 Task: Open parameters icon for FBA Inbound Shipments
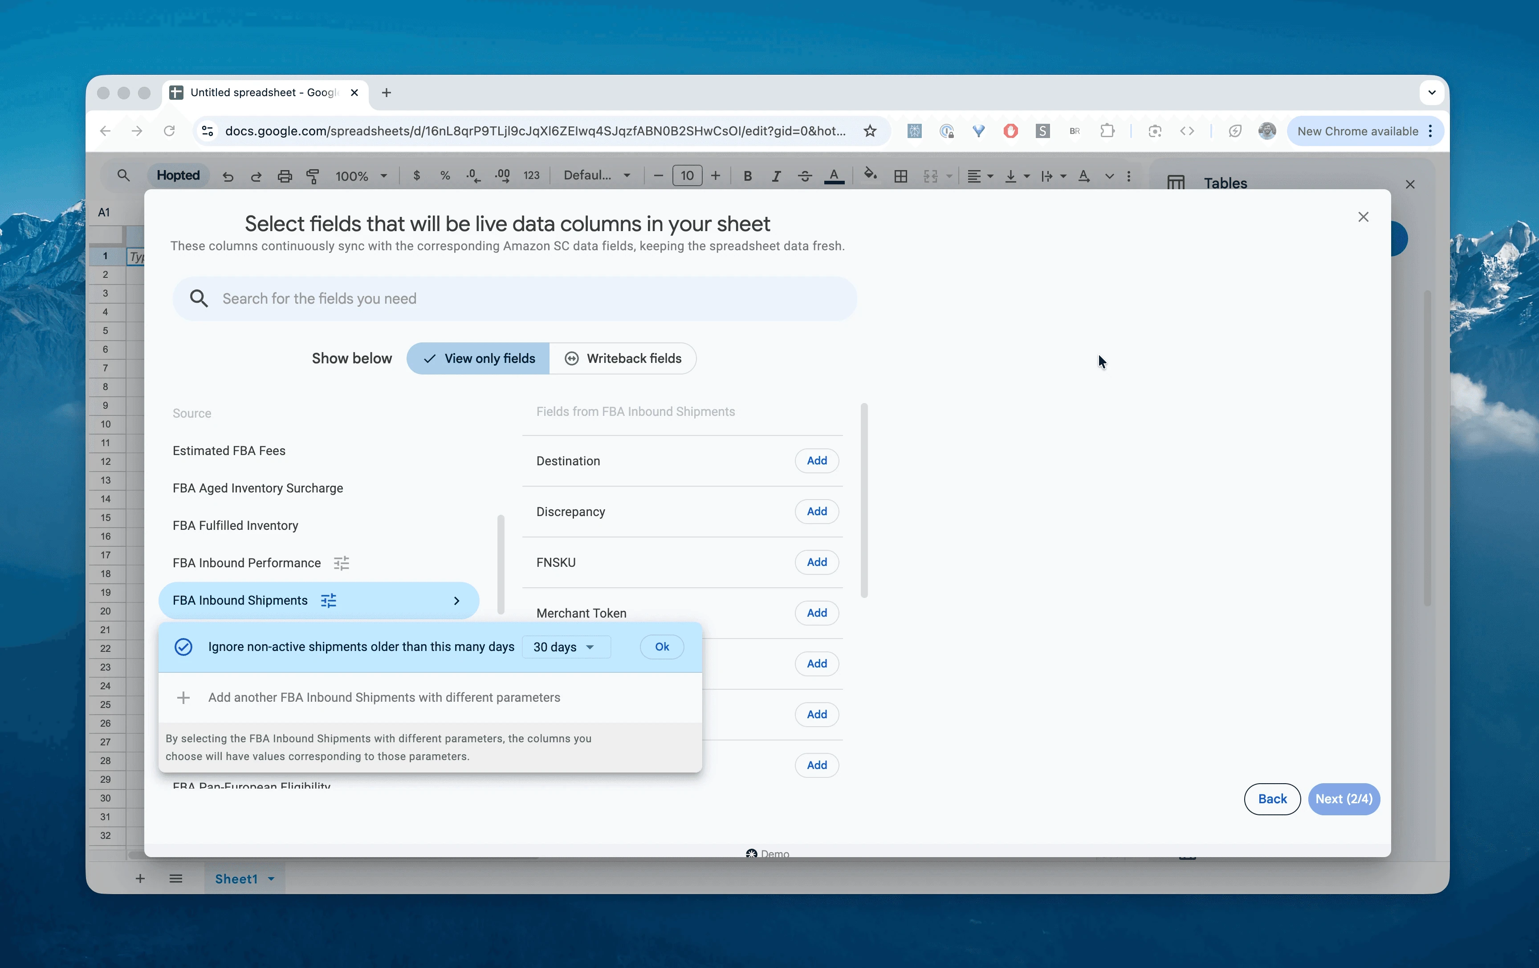[329, 601]
